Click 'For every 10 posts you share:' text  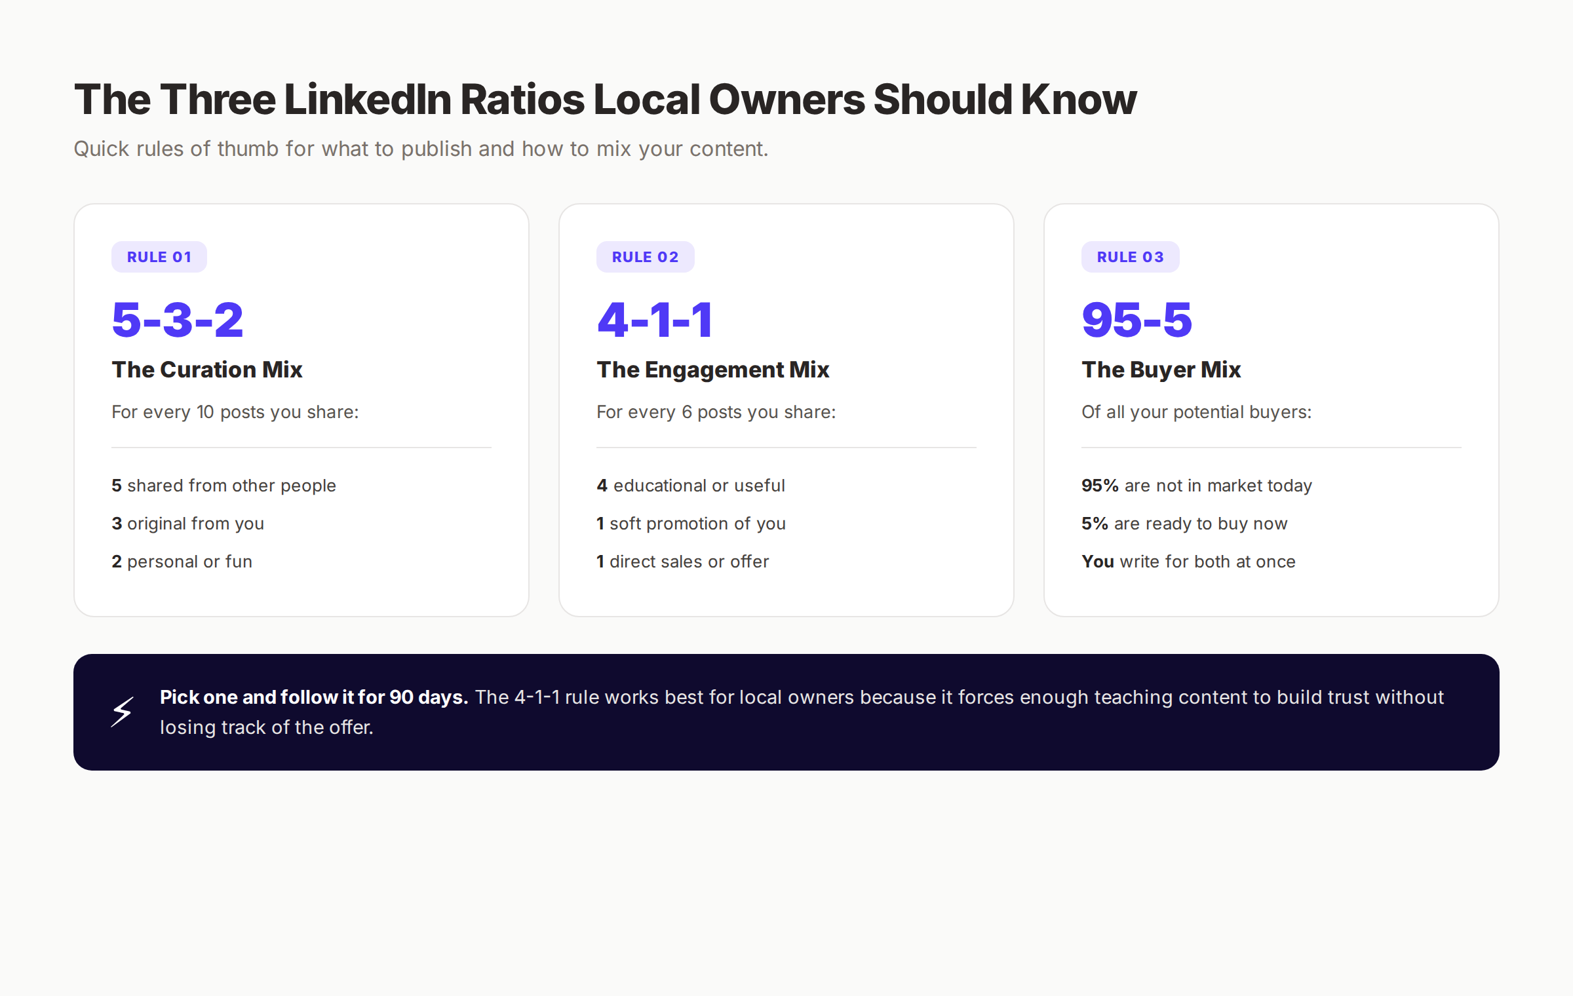pos(235,412)
